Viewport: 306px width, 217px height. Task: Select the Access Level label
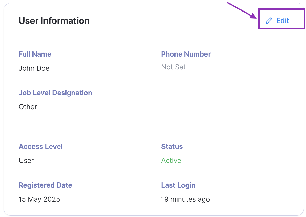[x=41, y=147]
